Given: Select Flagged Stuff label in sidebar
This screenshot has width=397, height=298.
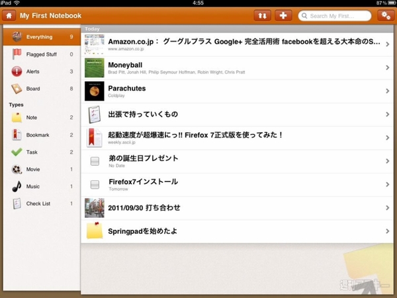Looking at the screenshot, I should pos(42,54).
